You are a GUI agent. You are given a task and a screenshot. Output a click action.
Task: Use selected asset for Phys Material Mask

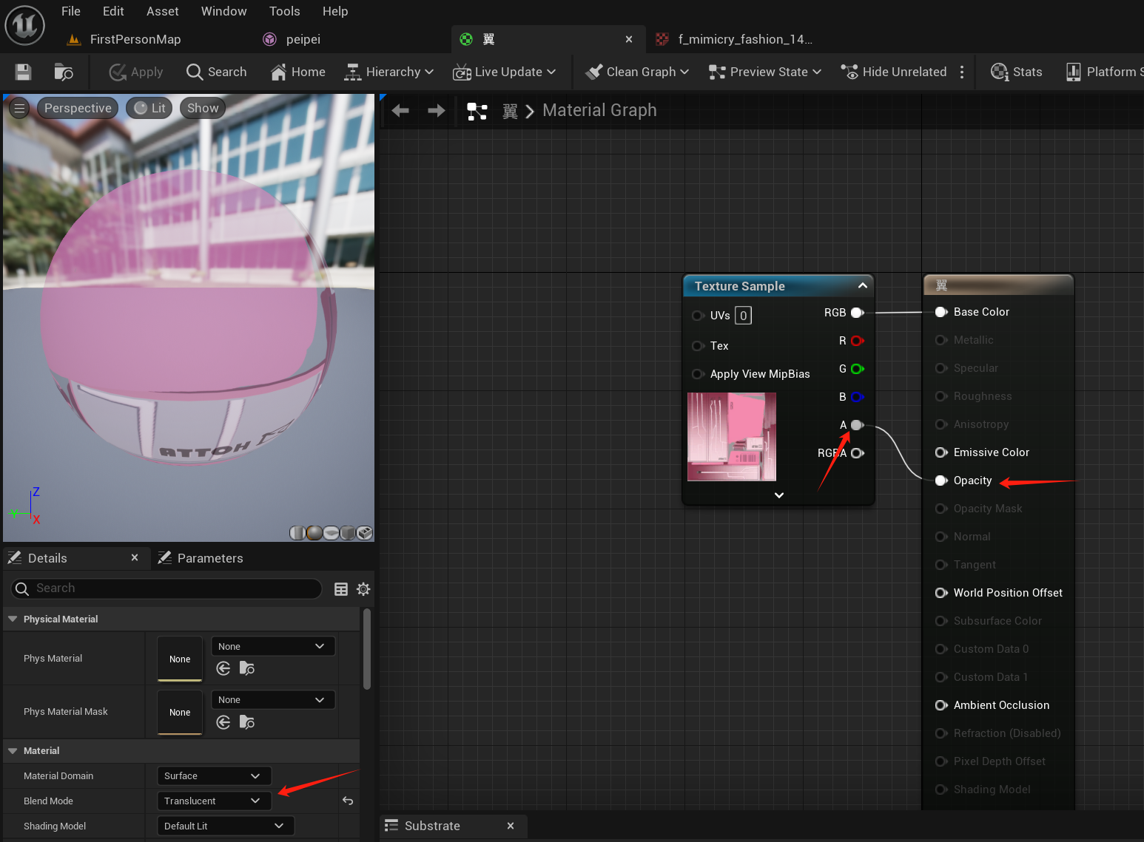(223, 722)
